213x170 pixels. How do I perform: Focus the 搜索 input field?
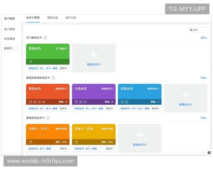[x=198, y=30]
